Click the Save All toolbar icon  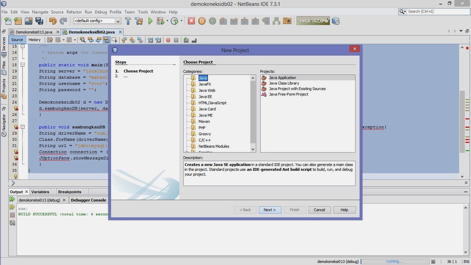(39, 21)
